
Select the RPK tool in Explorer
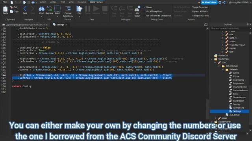pos(231,34)
